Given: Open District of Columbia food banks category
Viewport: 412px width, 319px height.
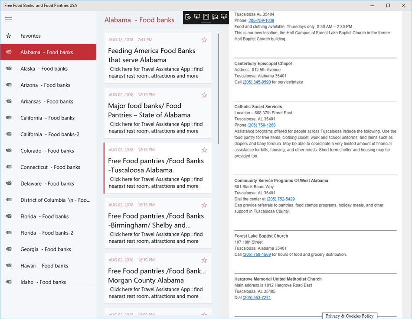Looking at the screenshot, I should pos(48,200).
